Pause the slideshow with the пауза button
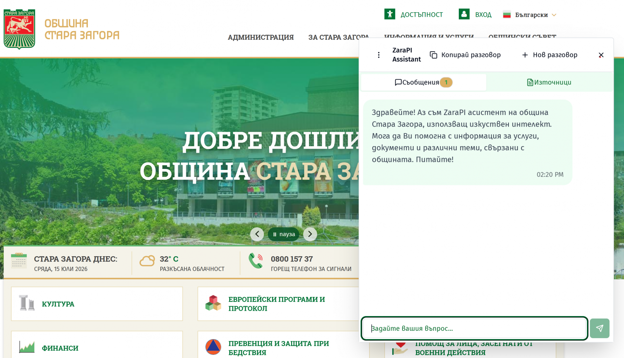624x358 pixels. 283,234
